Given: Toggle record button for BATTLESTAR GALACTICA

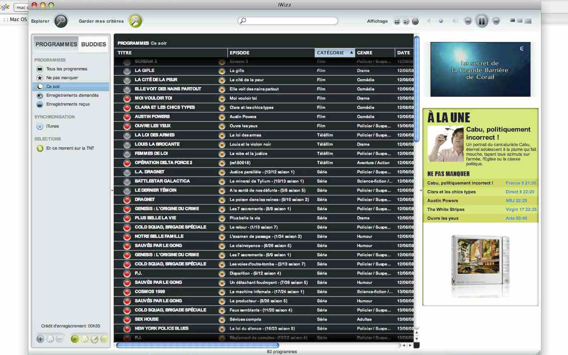Looking at the screenshot, I should 127,182.
